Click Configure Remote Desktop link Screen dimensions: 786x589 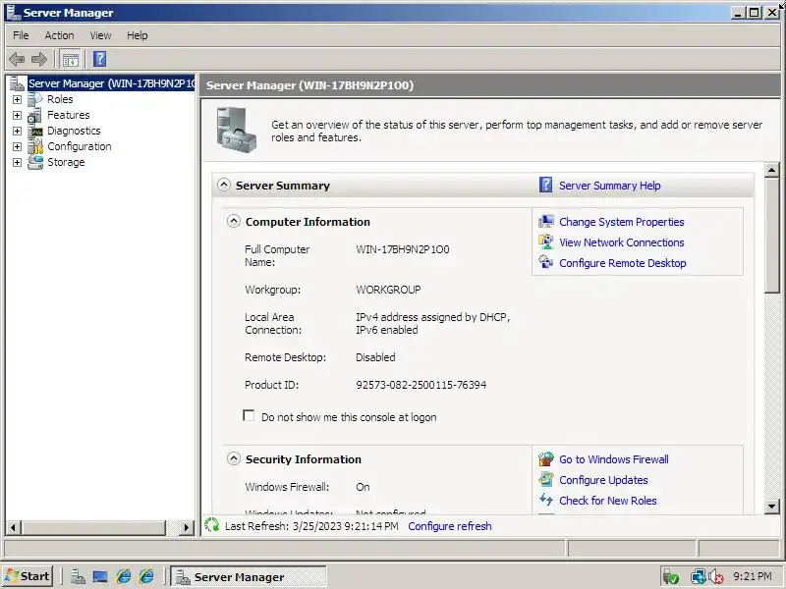pyautogui.click(x=623, y=263)
